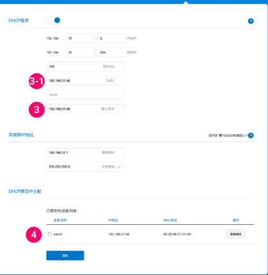The height and width of the screenshot is (275, 268).
Task: Select subnet mask 255.255.255.0 combo box
Action: pyautogui.click(x=85, y=166)
